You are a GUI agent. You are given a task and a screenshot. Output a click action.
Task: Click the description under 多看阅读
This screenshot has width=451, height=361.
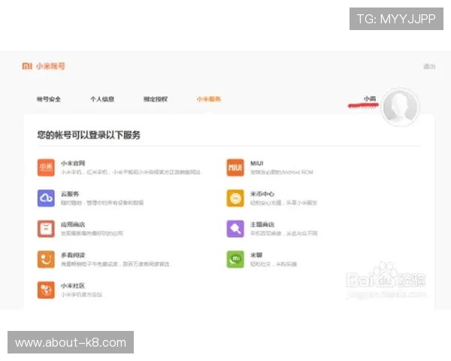pyautogui.click(x=115, y=264)
